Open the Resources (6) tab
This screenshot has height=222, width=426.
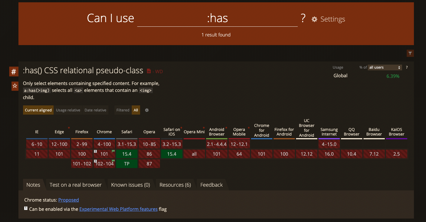point(175,185)
